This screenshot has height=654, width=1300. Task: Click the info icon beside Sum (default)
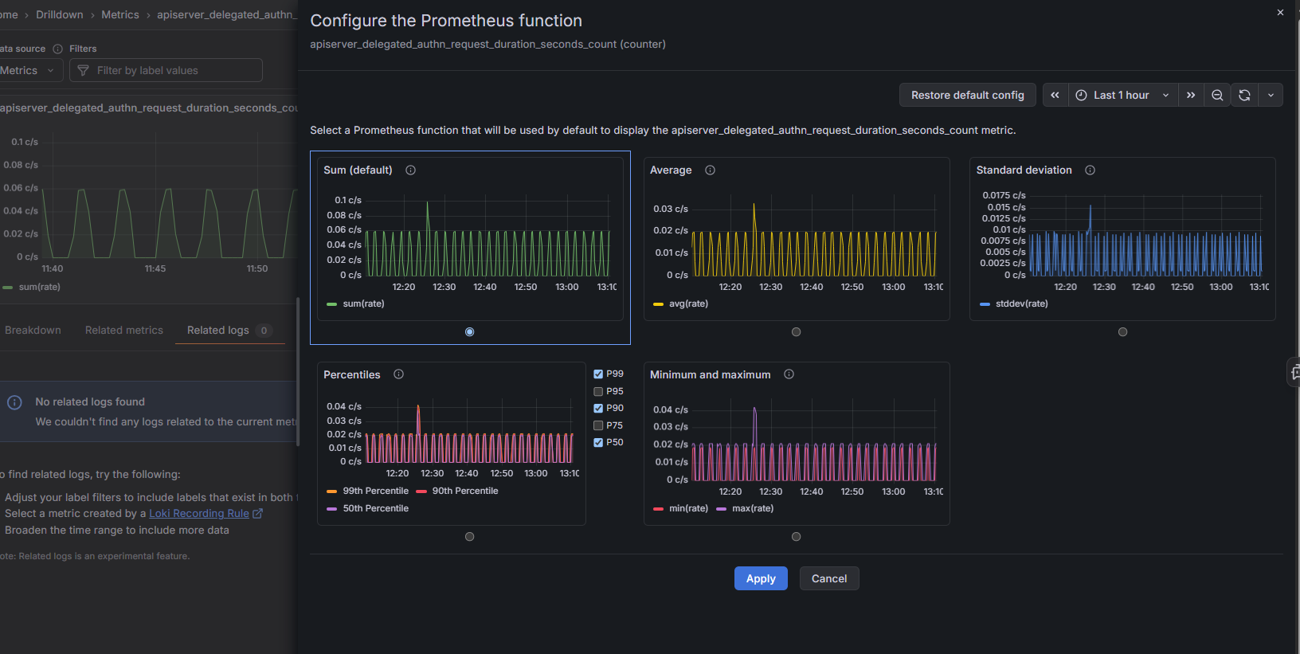pos(410,170)
